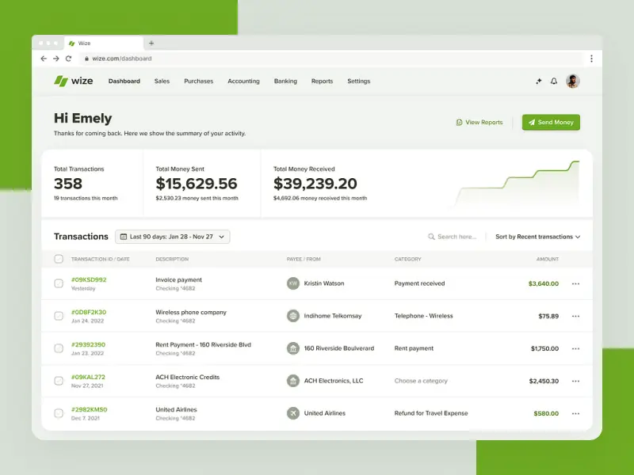Open the Reports menu item
This screenshot has width=634, height=475.
[322, 81]
